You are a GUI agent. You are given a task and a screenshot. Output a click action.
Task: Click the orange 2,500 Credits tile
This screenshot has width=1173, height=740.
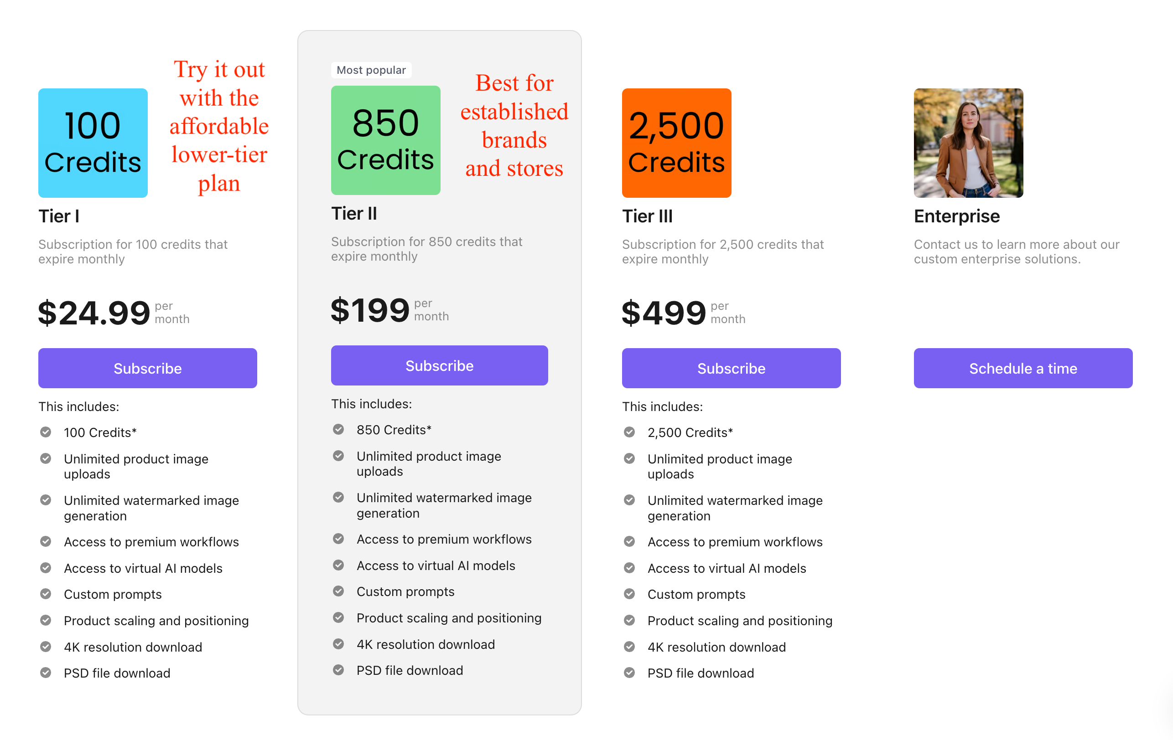tap(676, 143)
